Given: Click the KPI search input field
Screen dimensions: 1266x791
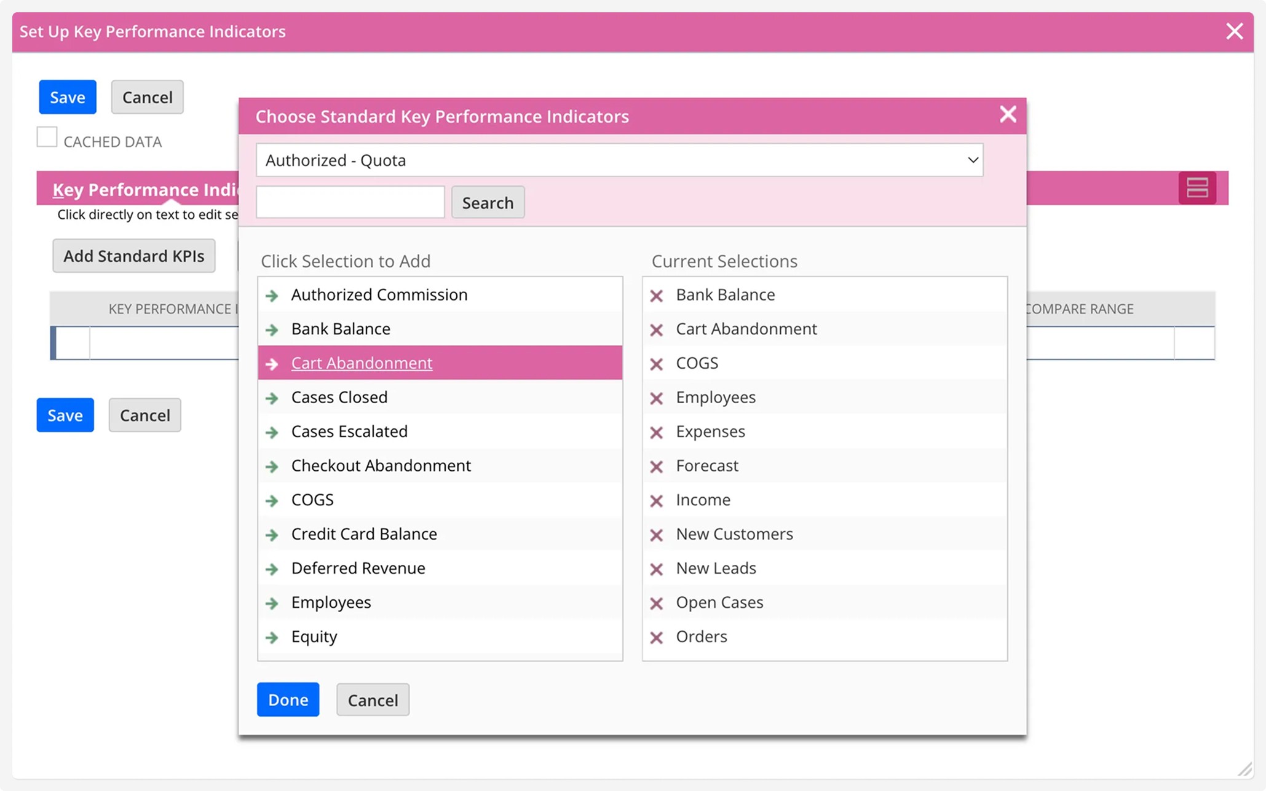Looking at the screenshot, I should (350, 202).
